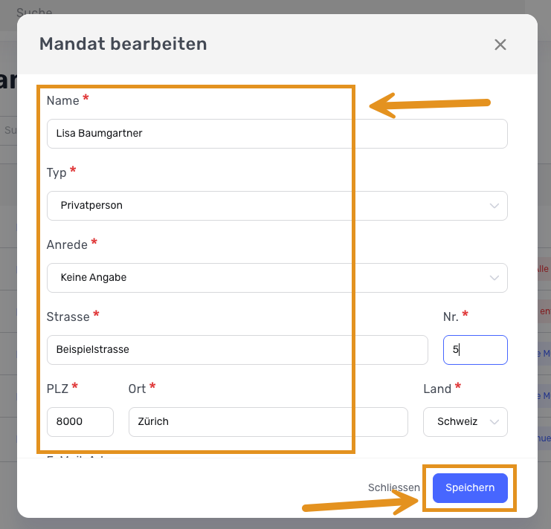Click the Strasse field label

click(68, 317)
